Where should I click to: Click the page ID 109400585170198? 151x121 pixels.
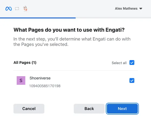(45, 86)
